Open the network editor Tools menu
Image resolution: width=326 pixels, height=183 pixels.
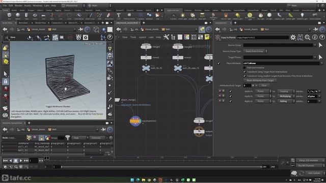click(x=133, y=37)
